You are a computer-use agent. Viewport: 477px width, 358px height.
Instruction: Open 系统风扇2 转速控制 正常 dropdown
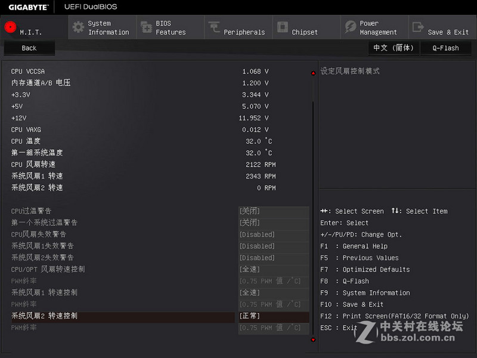274,316
